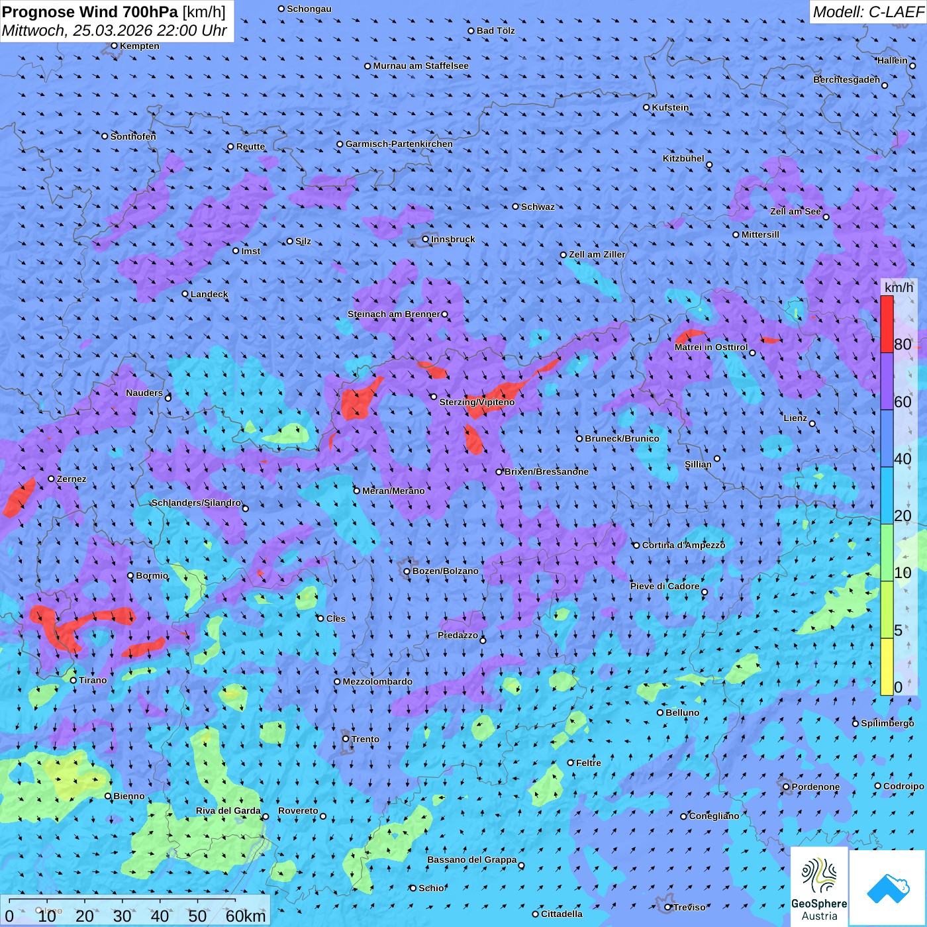
Task: Click the 'Meran/Merano' label
Action: (x=393, y=491)
